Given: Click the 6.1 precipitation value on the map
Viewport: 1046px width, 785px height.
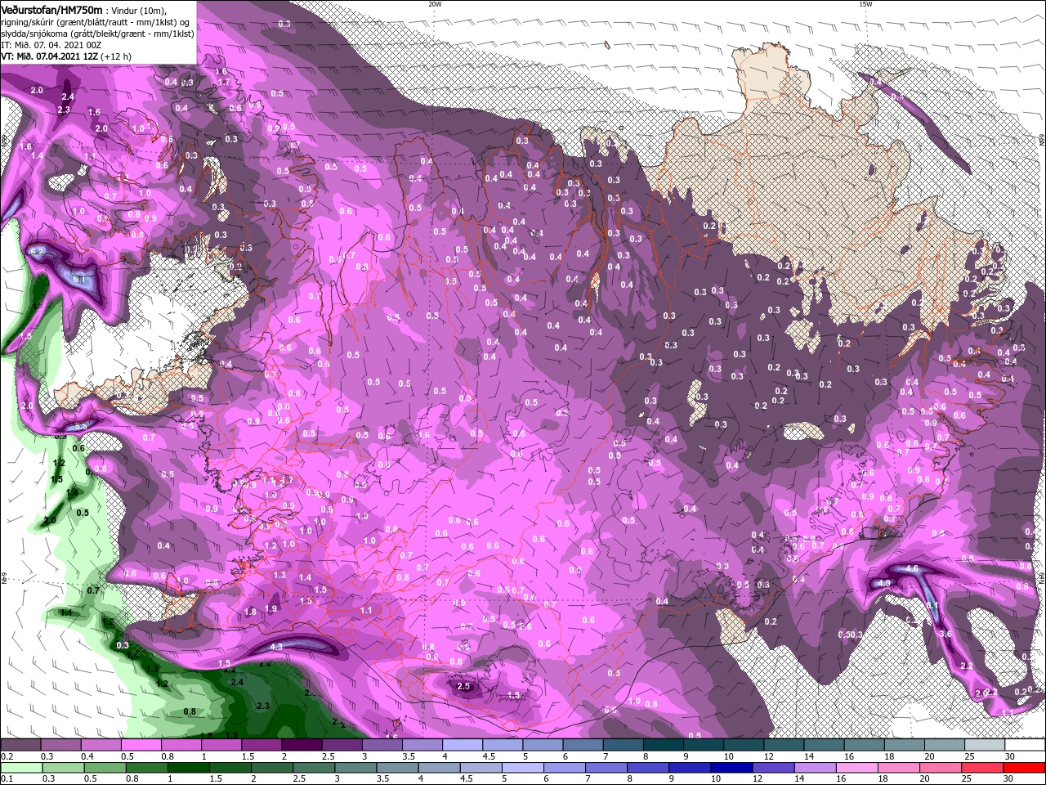Looking at the screenshot, I should (x=79, y=280).
